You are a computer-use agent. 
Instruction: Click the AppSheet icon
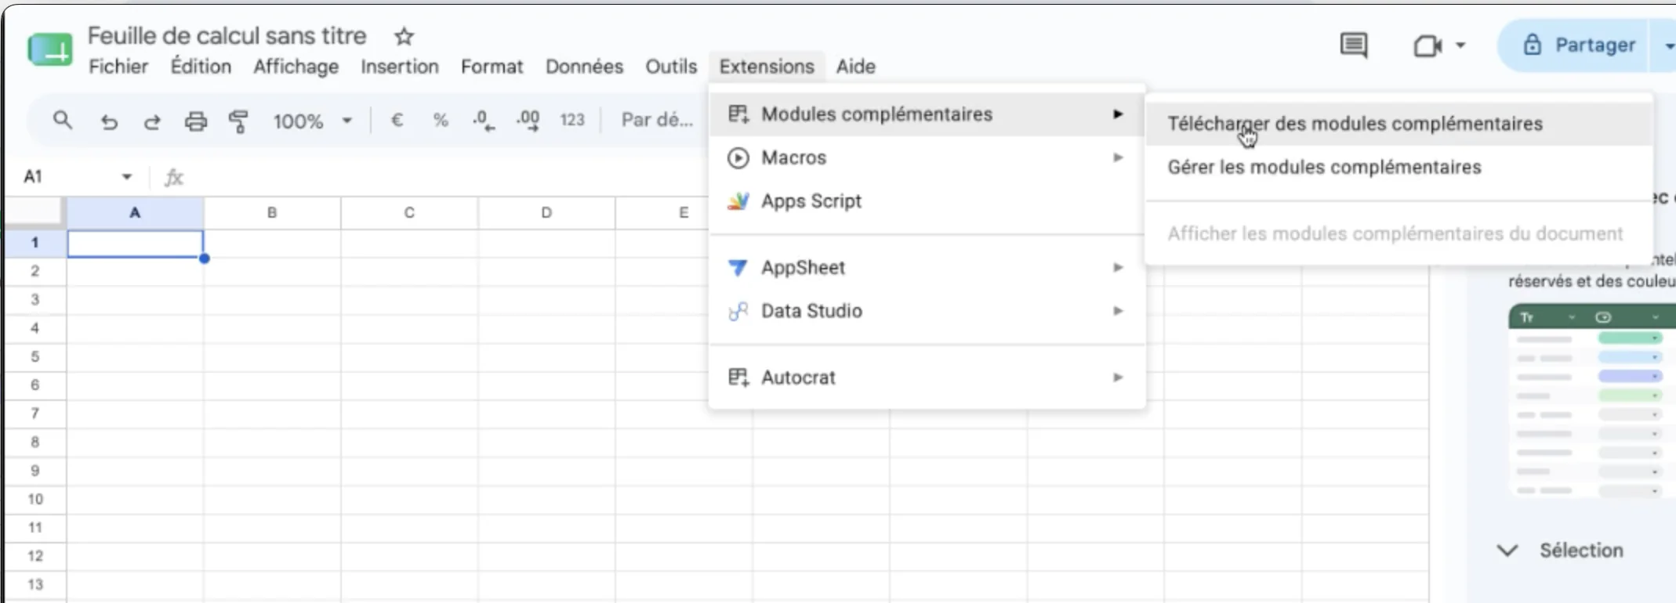tap(738, 268)
